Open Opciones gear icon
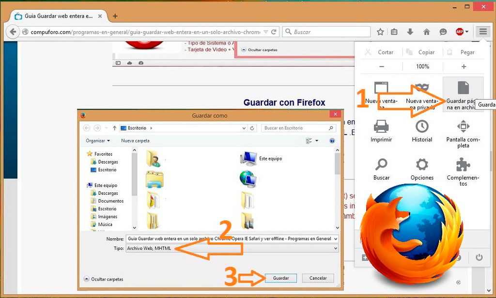 pos(422,164)
